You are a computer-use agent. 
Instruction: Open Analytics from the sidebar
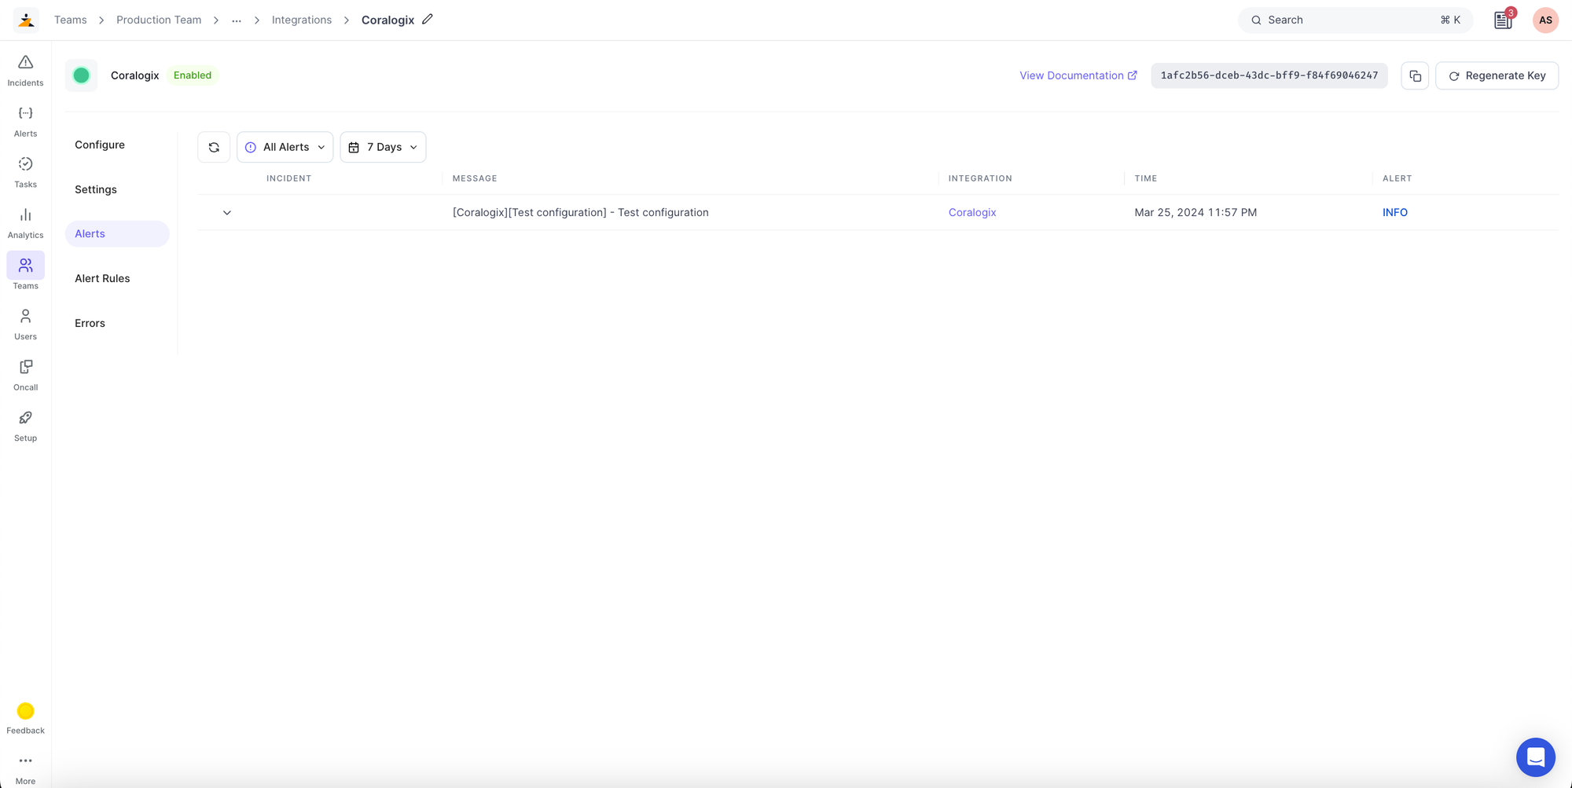(25, 222)
